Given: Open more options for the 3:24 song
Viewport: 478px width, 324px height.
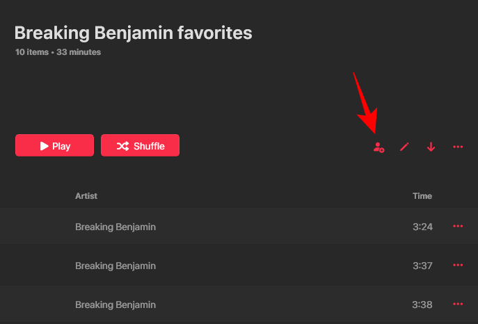Looking at the screenshot, I should (x=458, y=226).
